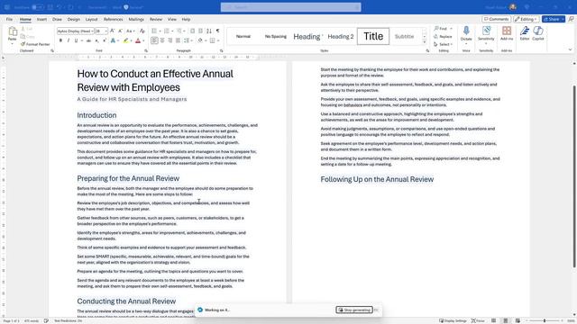Apply the Heading 2 style
Screen dimensions: 577x324
click(341, 36)
